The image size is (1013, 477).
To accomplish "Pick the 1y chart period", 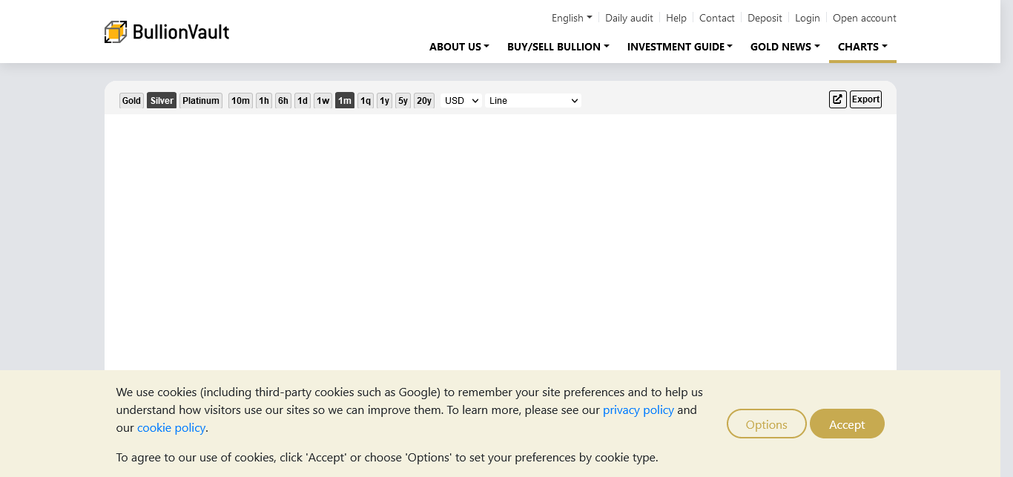I will point(384,101).
